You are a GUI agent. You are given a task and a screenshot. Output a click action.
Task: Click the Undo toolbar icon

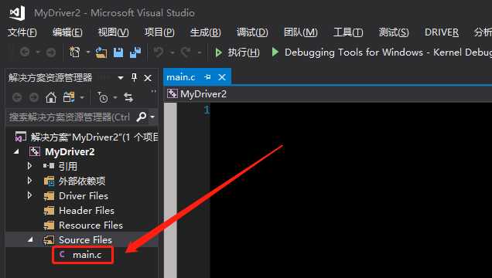(x=159, y=53)
